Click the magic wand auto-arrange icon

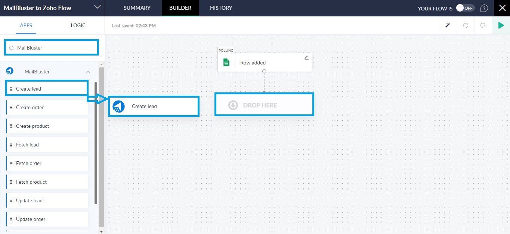tap(448, 25)
